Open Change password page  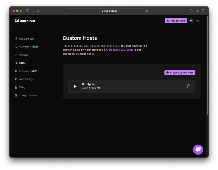tap(26, 96)
